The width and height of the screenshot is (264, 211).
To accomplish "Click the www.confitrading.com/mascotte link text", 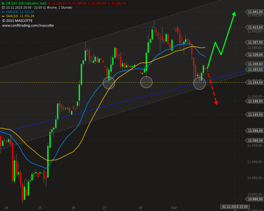I will [x=28, y=26].
